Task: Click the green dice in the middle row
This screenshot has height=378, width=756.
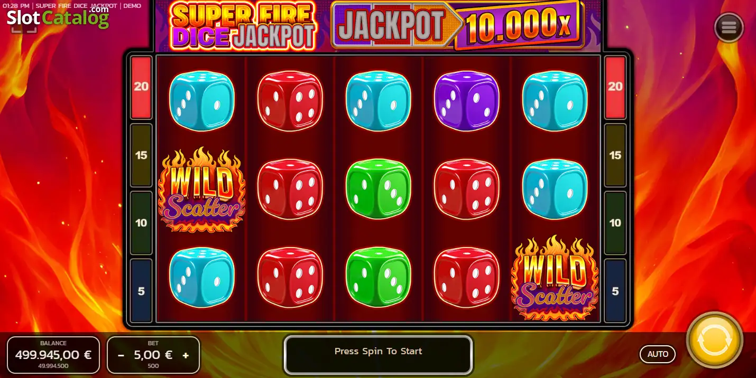Action: point(378,188)
